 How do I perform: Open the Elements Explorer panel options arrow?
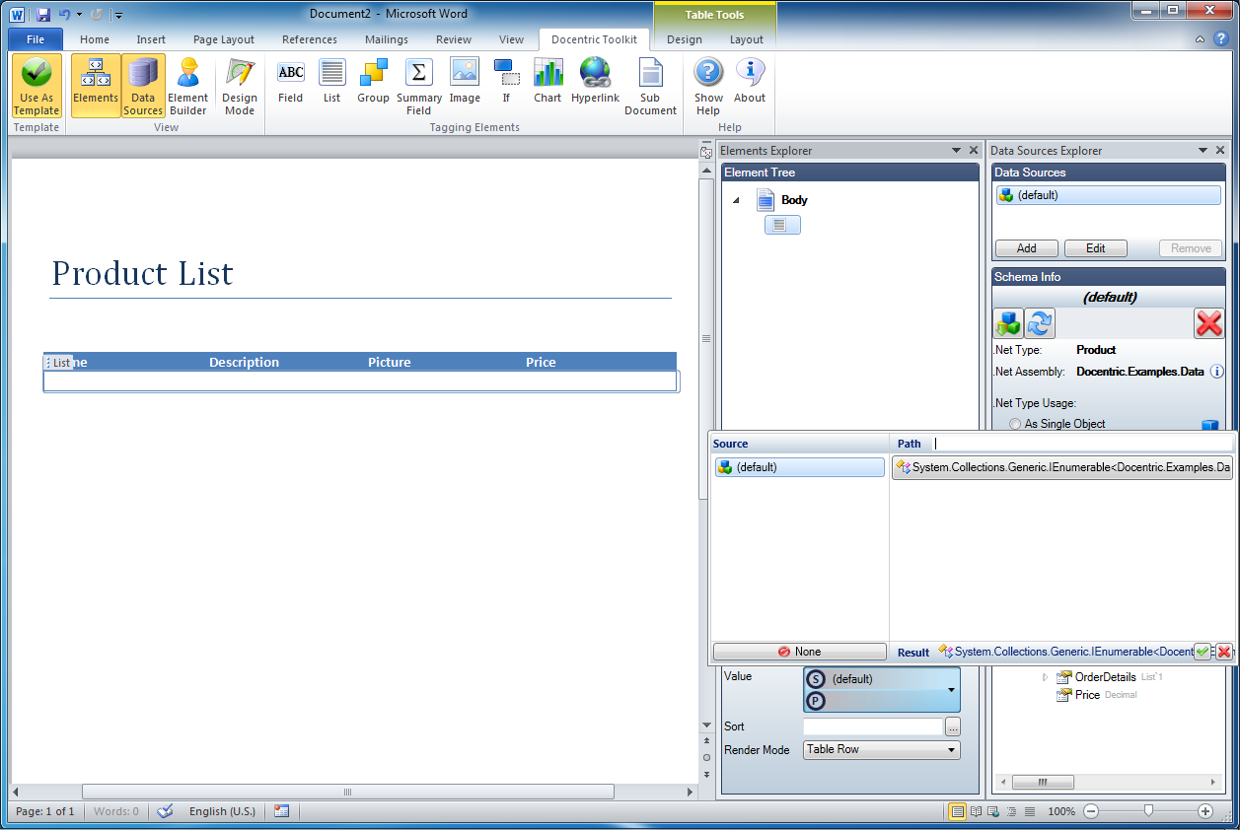(956, 151)
